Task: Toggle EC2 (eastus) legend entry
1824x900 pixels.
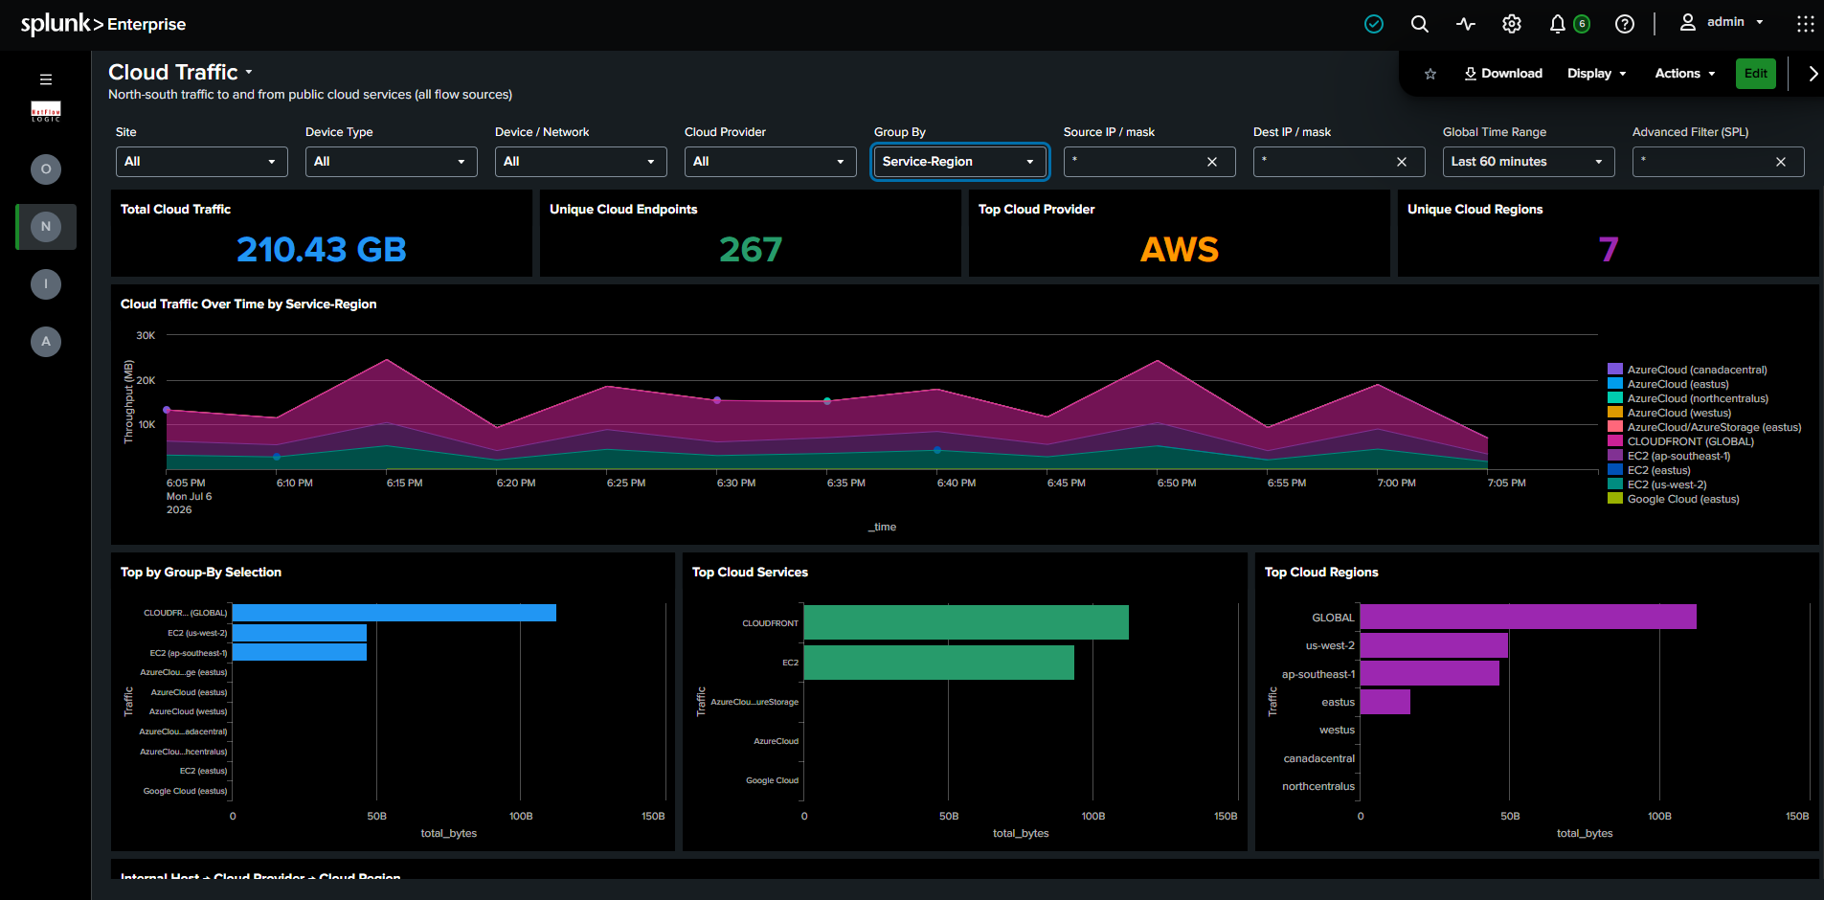Action: point(1649,470)
